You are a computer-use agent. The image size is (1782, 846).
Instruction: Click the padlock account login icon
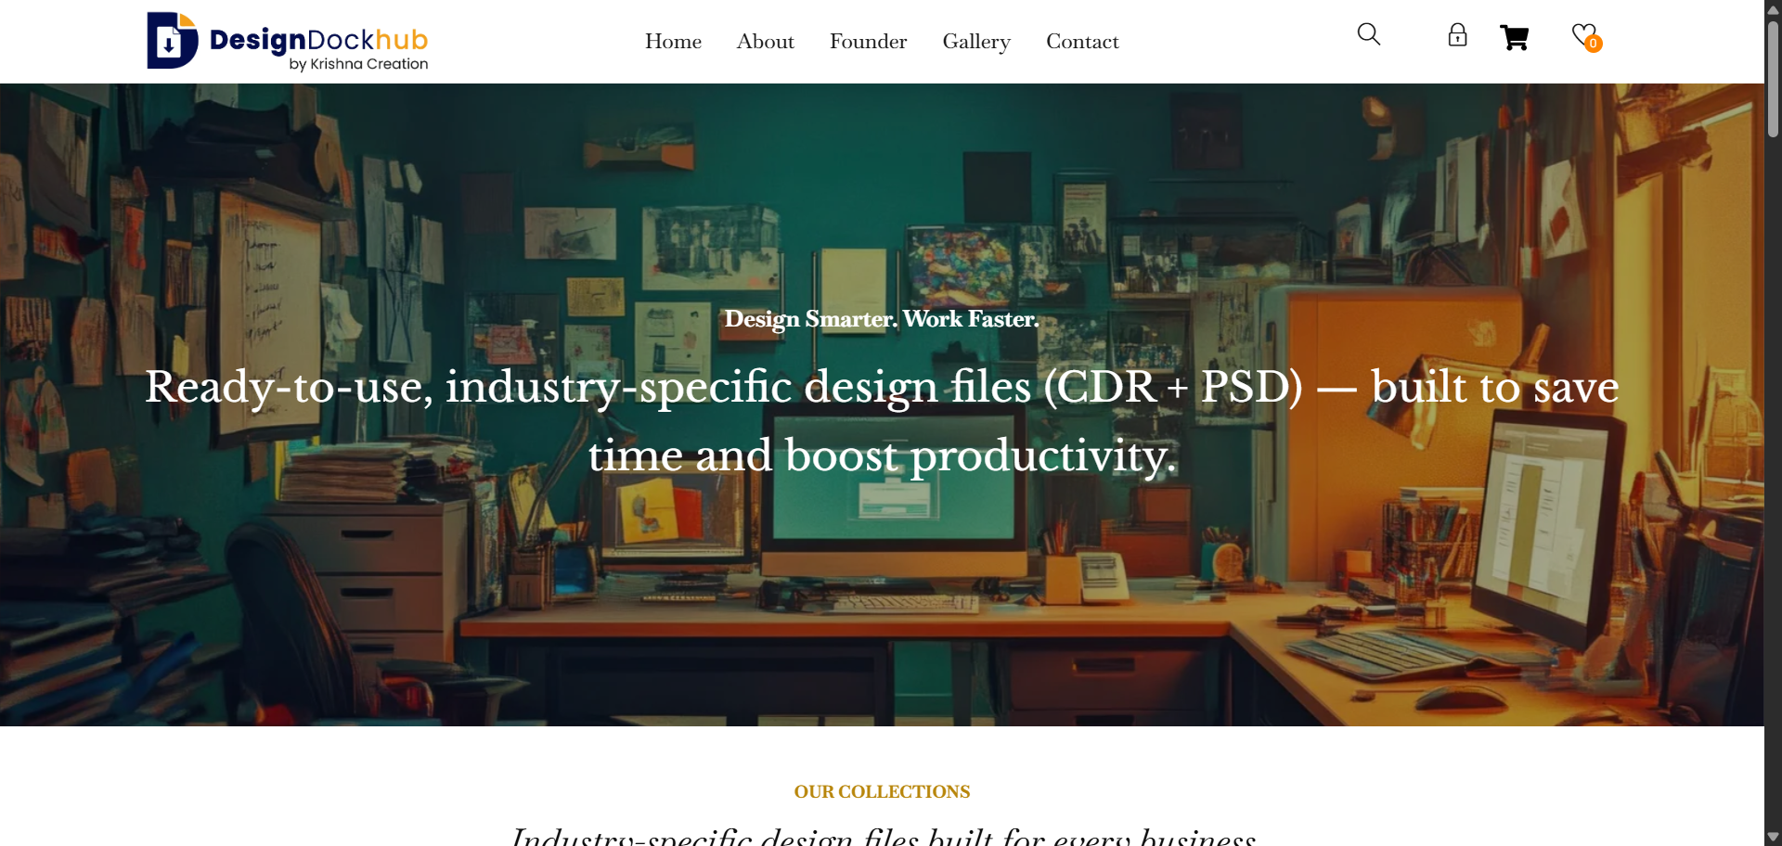click(x=1457, y=35)
